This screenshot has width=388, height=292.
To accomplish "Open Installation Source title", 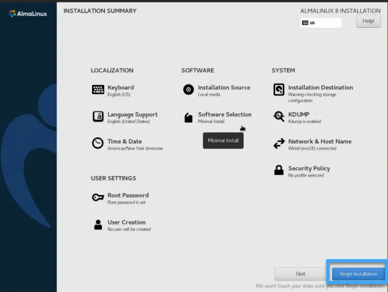I will coord(224,87).
